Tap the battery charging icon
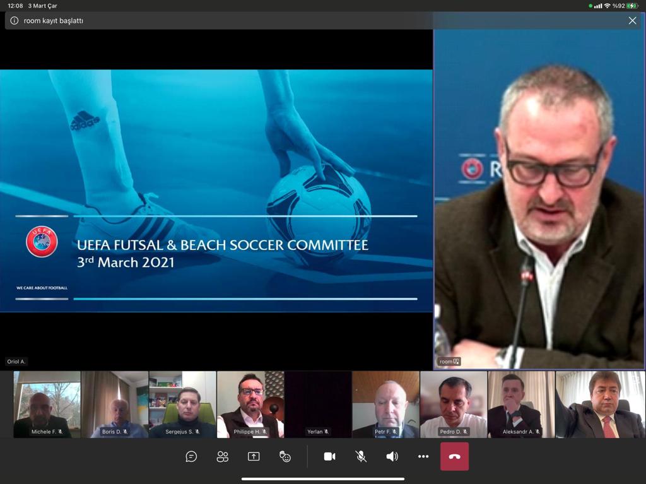Viewport: 646px width, 484px height. click(x=632, y=6)
